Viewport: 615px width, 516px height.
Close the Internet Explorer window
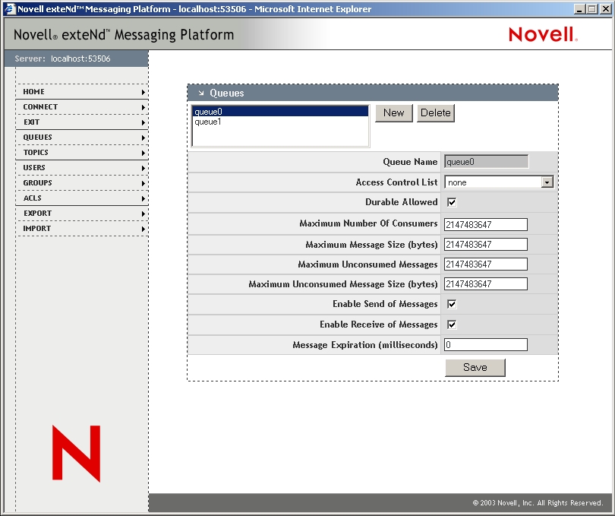pos(606,8)
